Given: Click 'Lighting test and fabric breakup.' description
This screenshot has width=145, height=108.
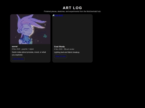Looking at the screenshot, I should [67, 52].
